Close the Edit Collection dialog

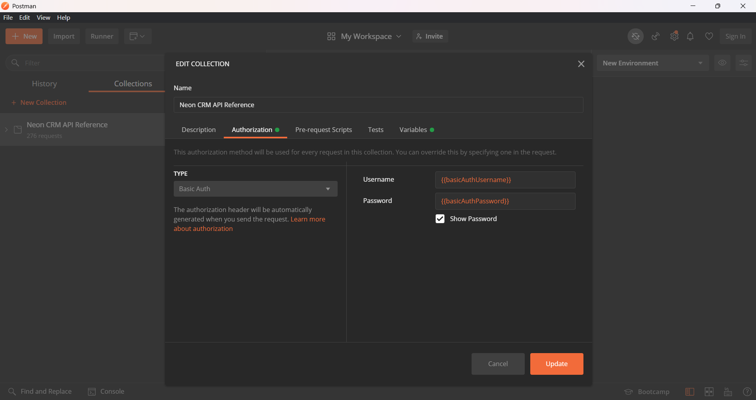581,64
